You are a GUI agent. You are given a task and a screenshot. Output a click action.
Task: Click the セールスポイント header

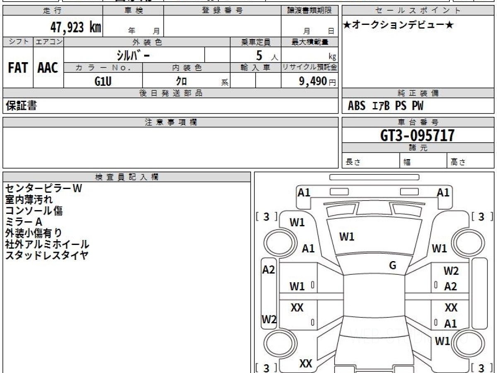[x=418, y=11]
